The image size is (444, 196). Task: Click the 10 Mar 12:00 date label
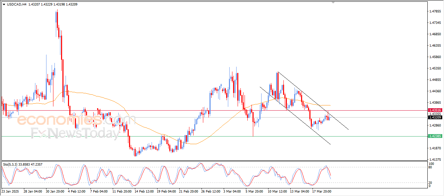click(x=277, y=191)
